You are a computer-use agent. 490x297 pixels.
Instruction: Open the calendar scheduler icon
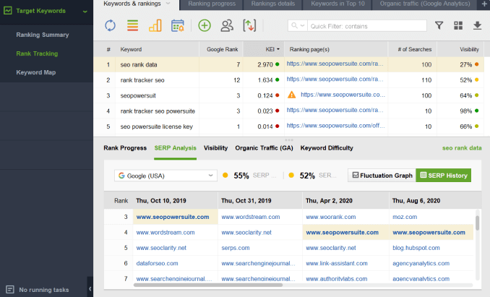[x=178, y=25]
